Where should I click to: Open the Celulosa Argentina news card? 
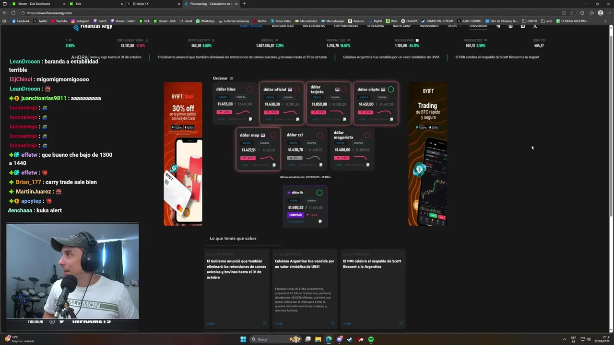click(x=305, y=289)
